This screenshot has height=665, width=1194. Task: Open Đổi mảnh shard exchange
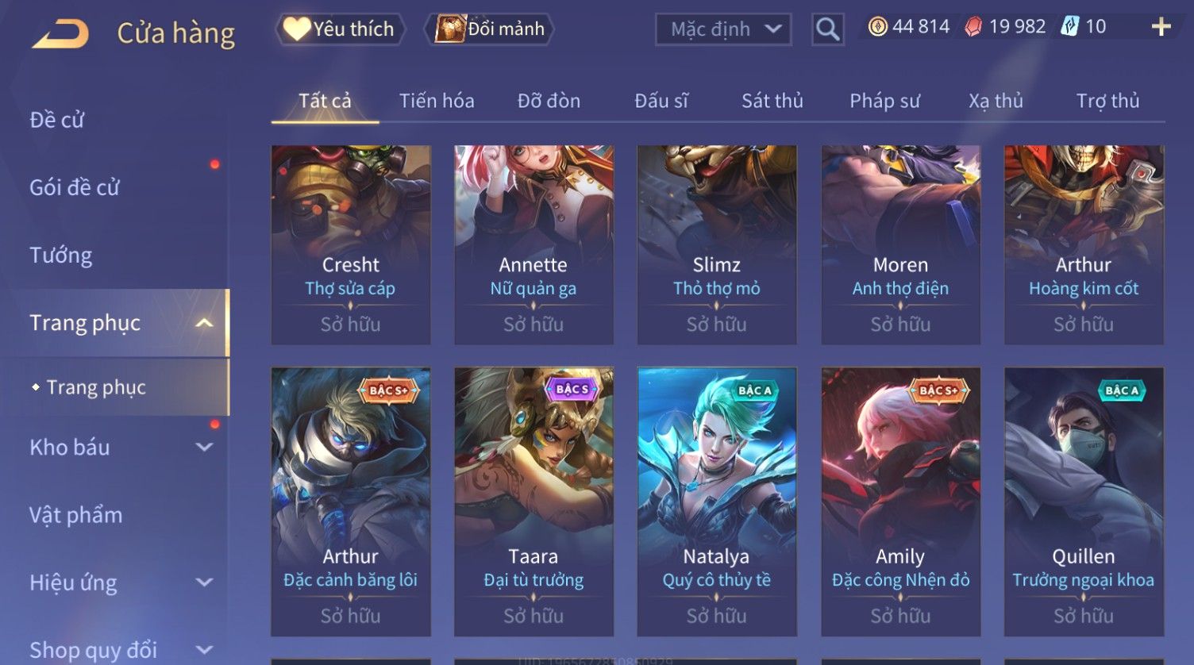490,29
